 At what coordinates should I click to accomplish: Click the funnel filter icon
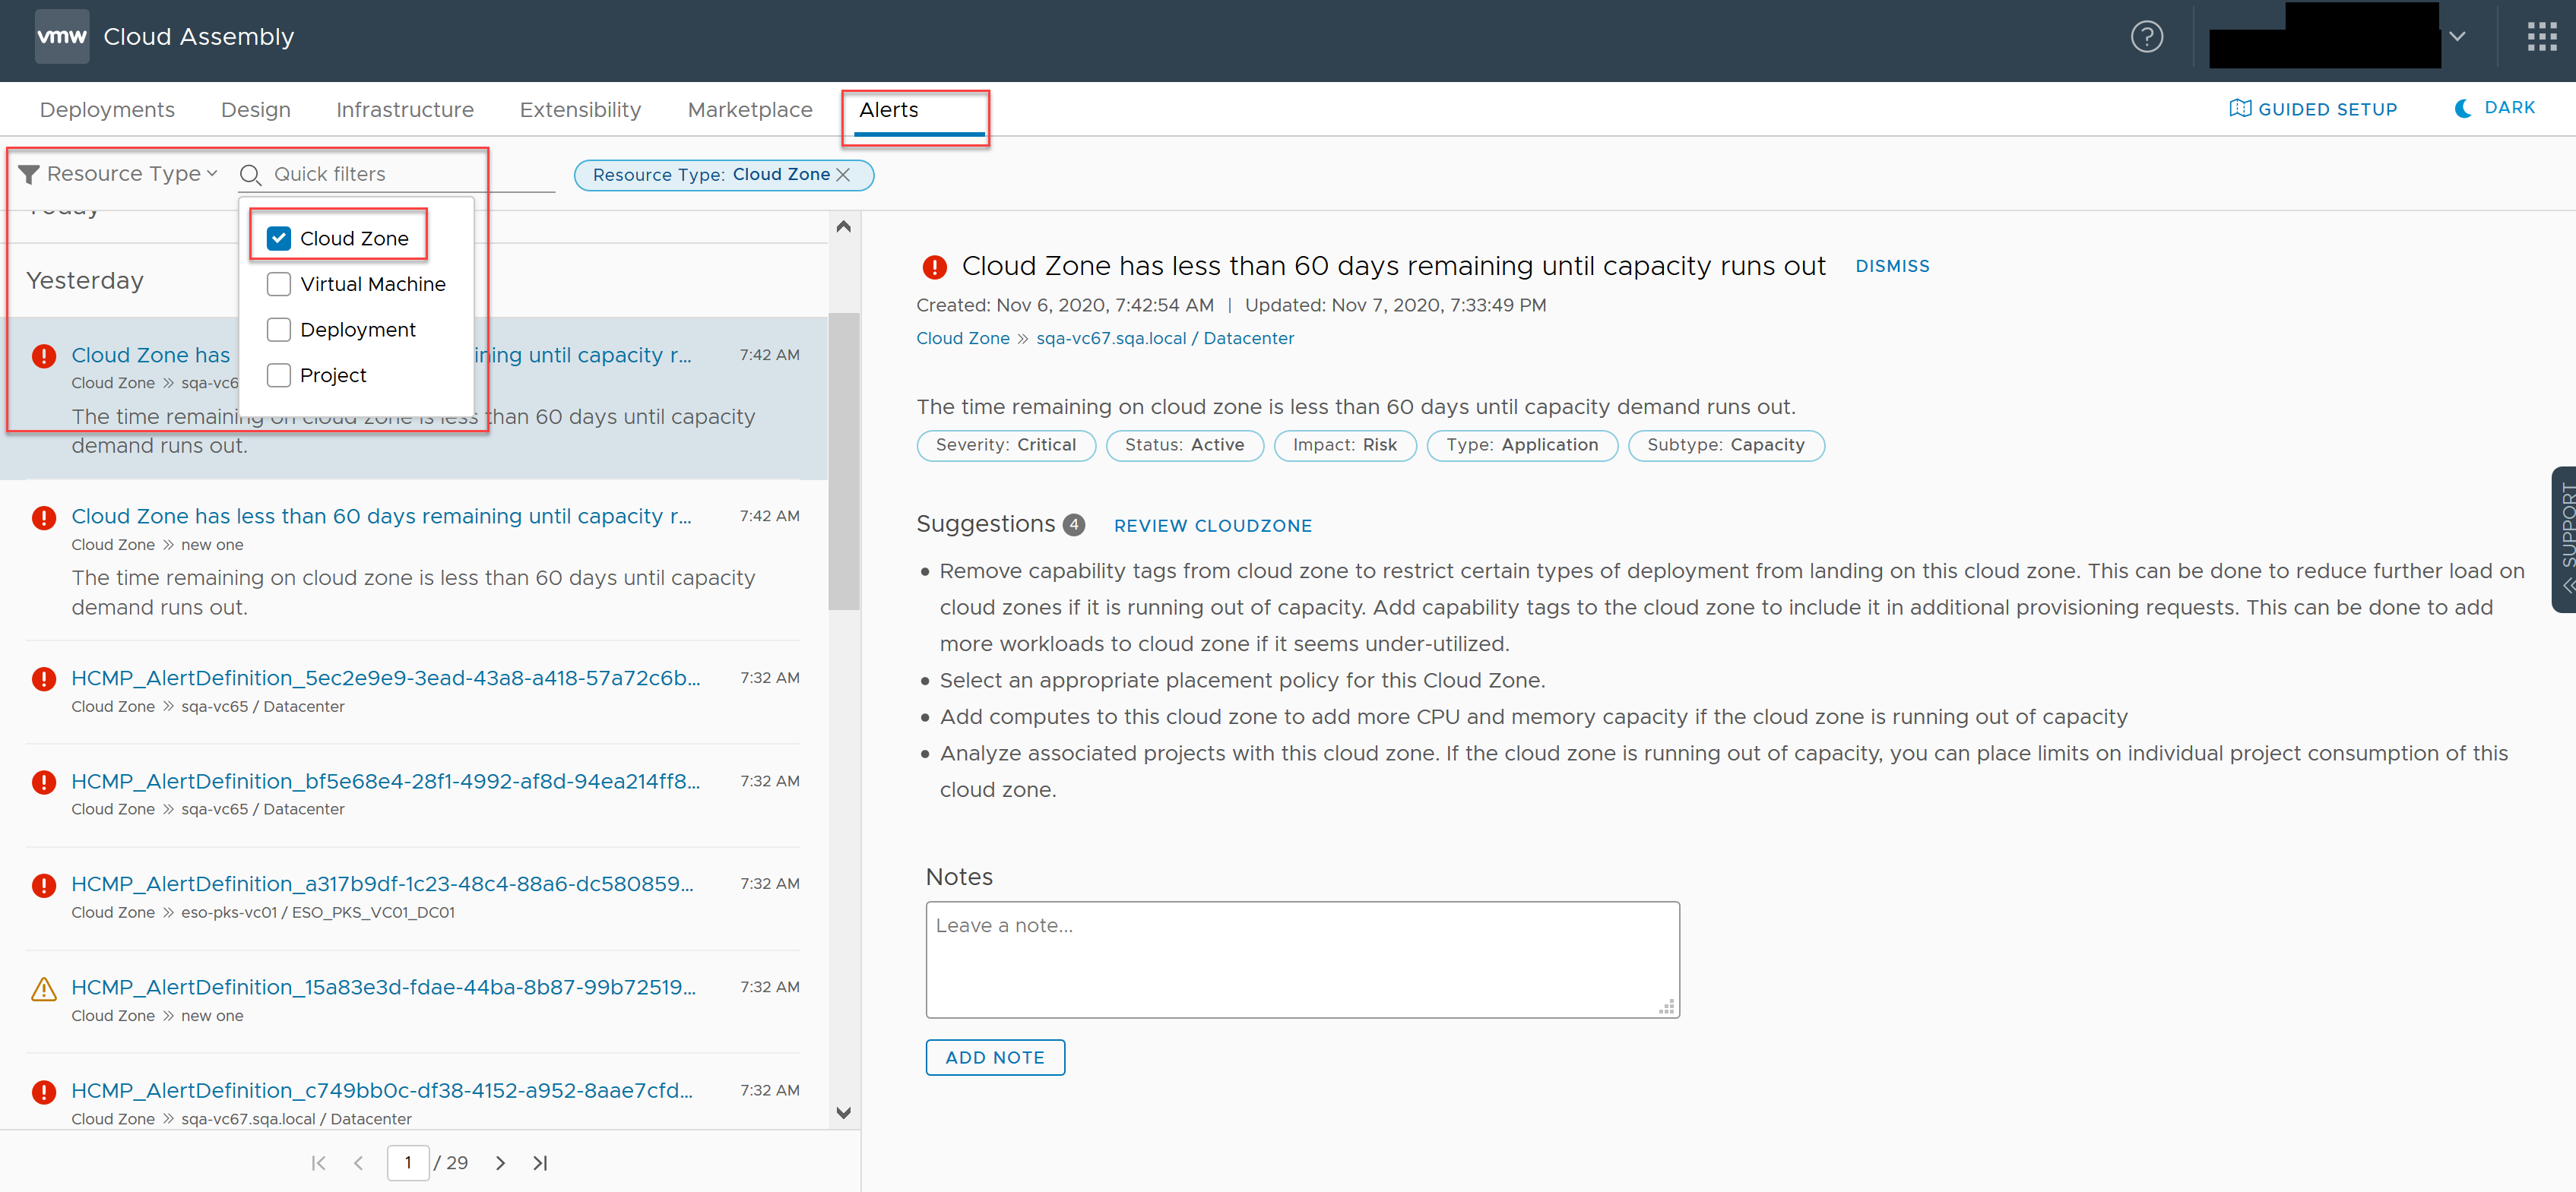click(x=29, y=175)
